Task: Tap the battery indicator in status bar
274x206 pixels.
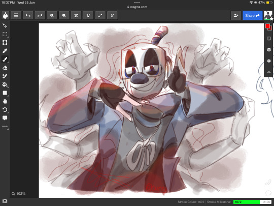Action: click(269, 3)
